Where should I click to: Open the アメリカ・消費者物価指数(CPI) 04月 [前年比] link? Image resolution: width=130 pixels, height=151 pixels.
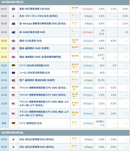pos(43,95)
